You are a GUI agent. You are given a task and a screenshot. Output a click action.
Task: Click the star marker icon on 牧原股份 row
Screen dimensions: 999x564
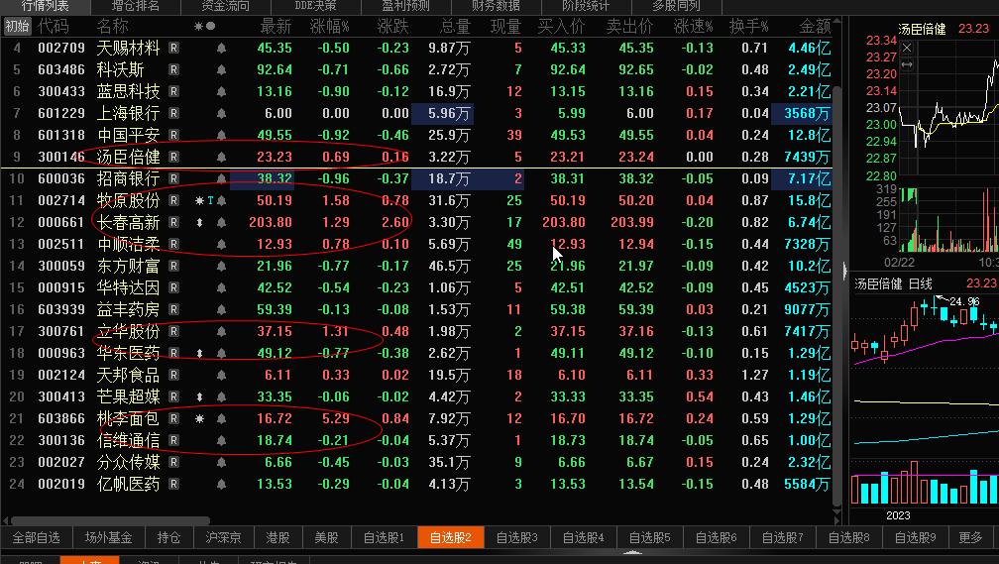coord(199,200)
